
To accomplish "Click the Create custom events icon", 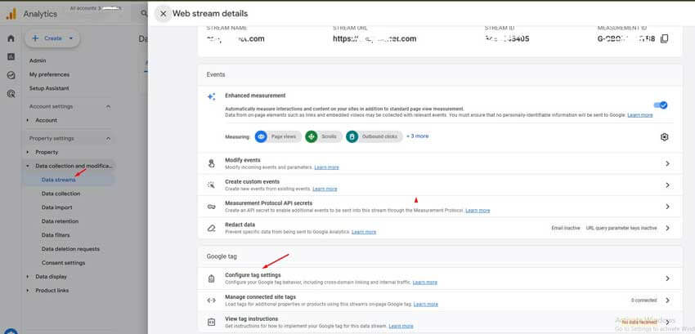I will click(x=212, y=185).
